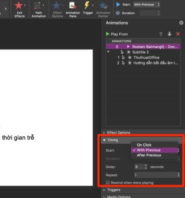185x198 pixels.
Task: Delete selected animation with red X
Action: 178,34
